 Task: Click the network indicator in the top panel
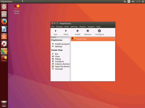tap(125, 1)
